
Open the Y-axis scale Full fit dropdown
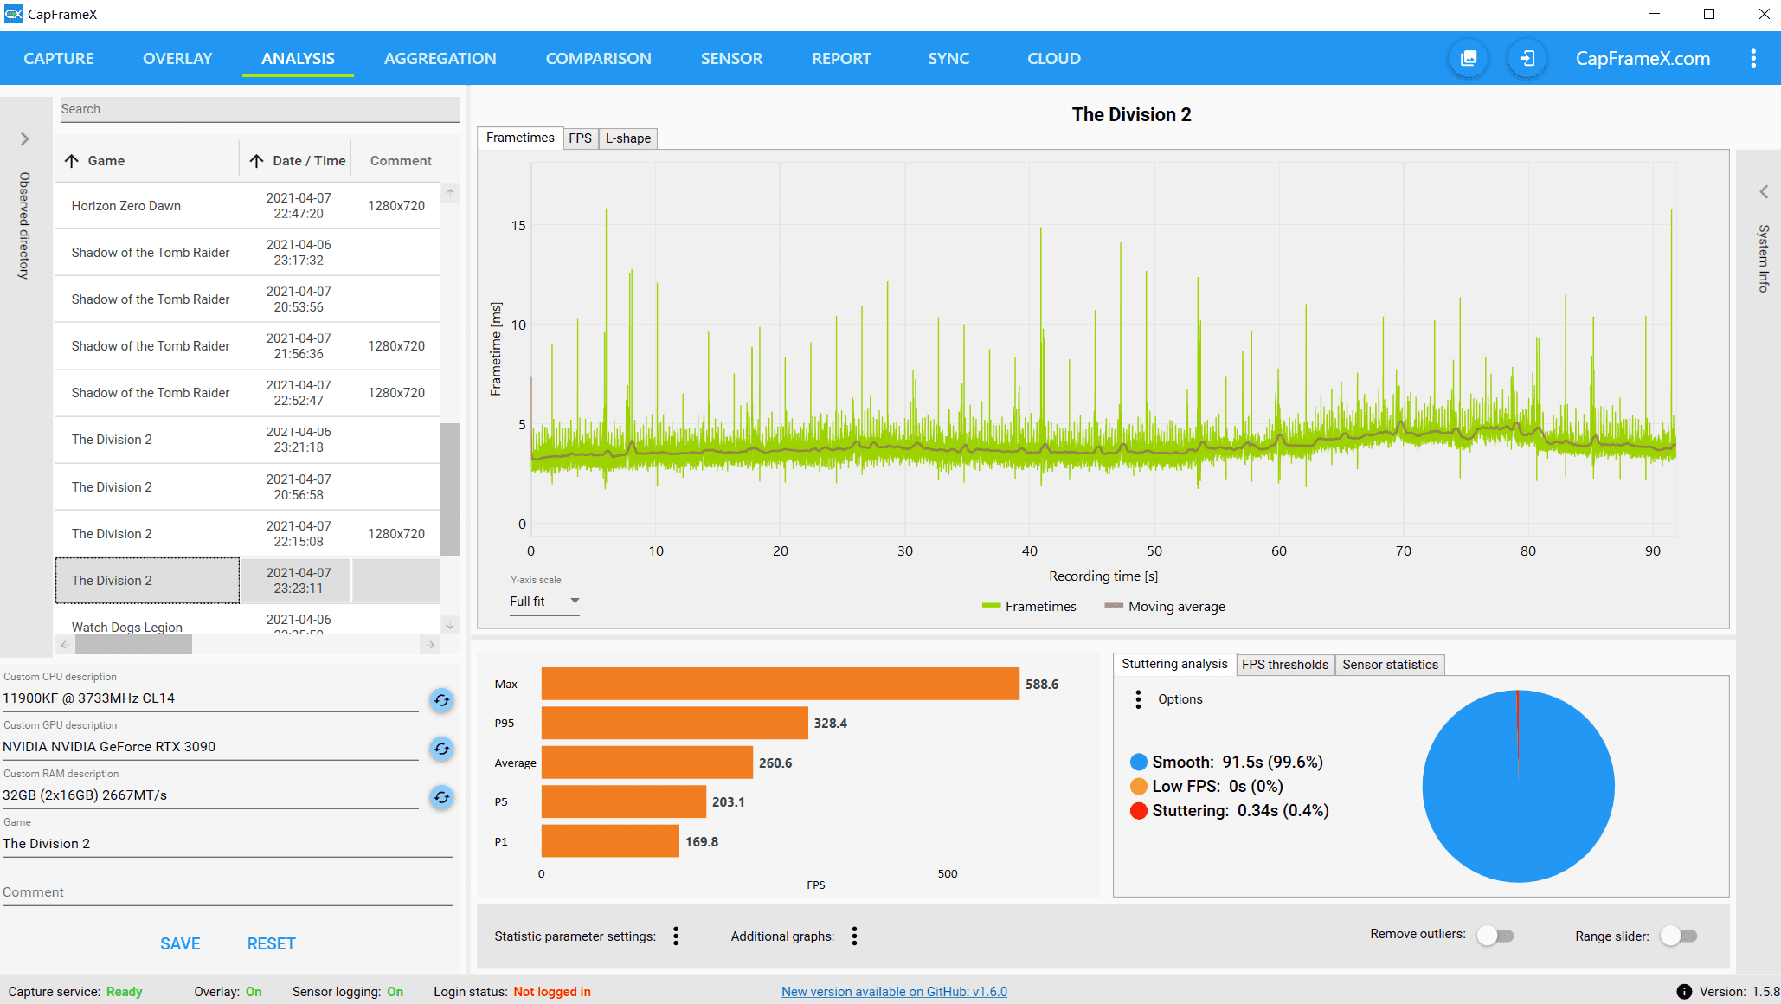click(x=544, y=602)
